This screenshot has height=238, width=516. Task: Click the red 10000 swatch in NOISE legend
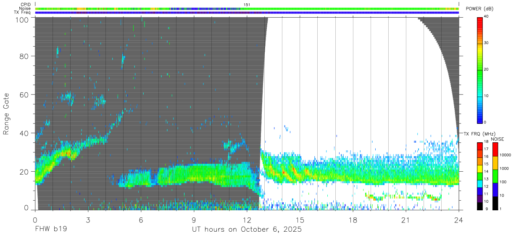(x=495, y=149)
